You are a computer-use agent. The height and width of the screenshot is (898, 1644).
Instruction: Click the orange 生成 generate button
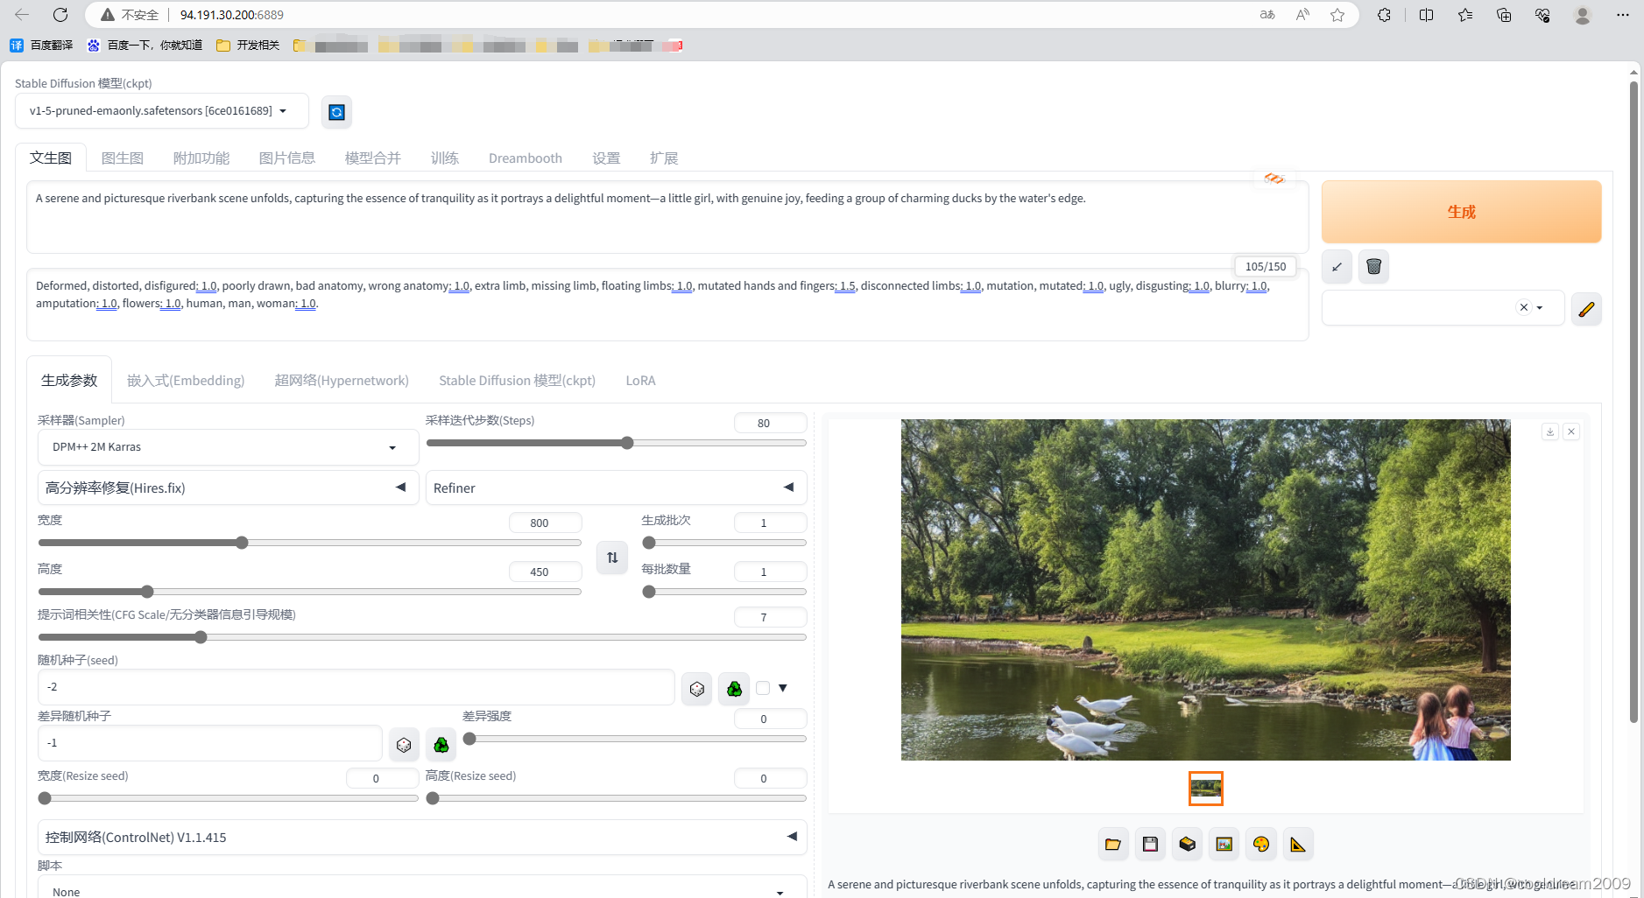coord(1461,212)
